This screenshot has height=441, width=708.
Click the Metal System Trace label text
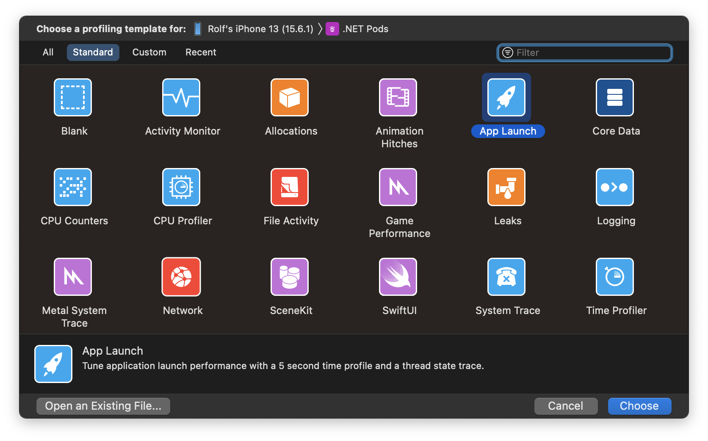[74, 317]
